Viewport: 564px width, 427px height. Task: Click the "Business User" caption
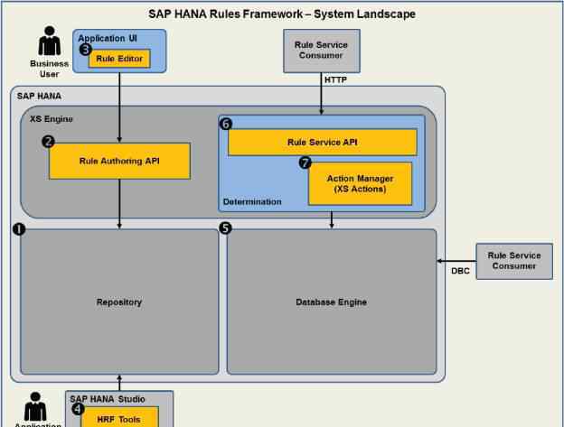50,69
